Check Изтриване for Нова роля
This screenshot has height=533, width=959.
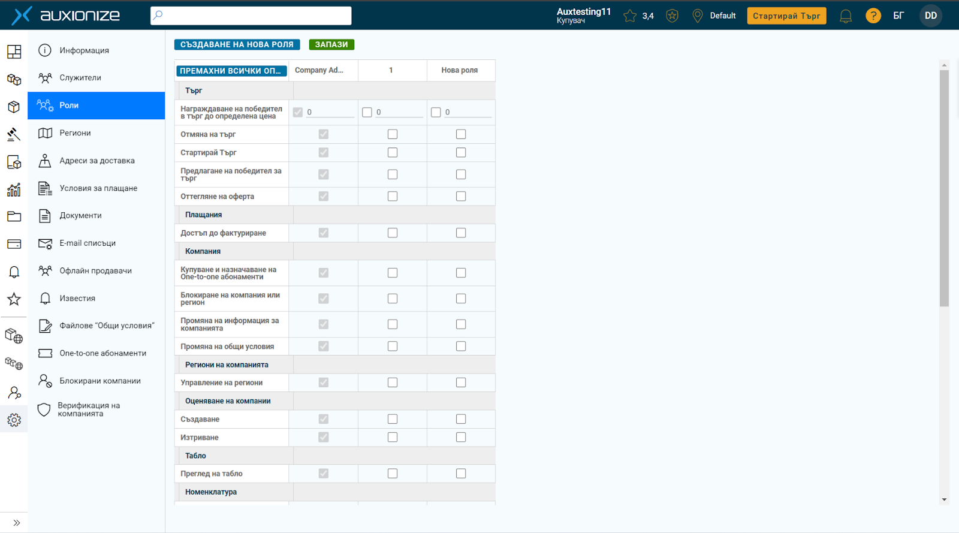coord(461,437)
